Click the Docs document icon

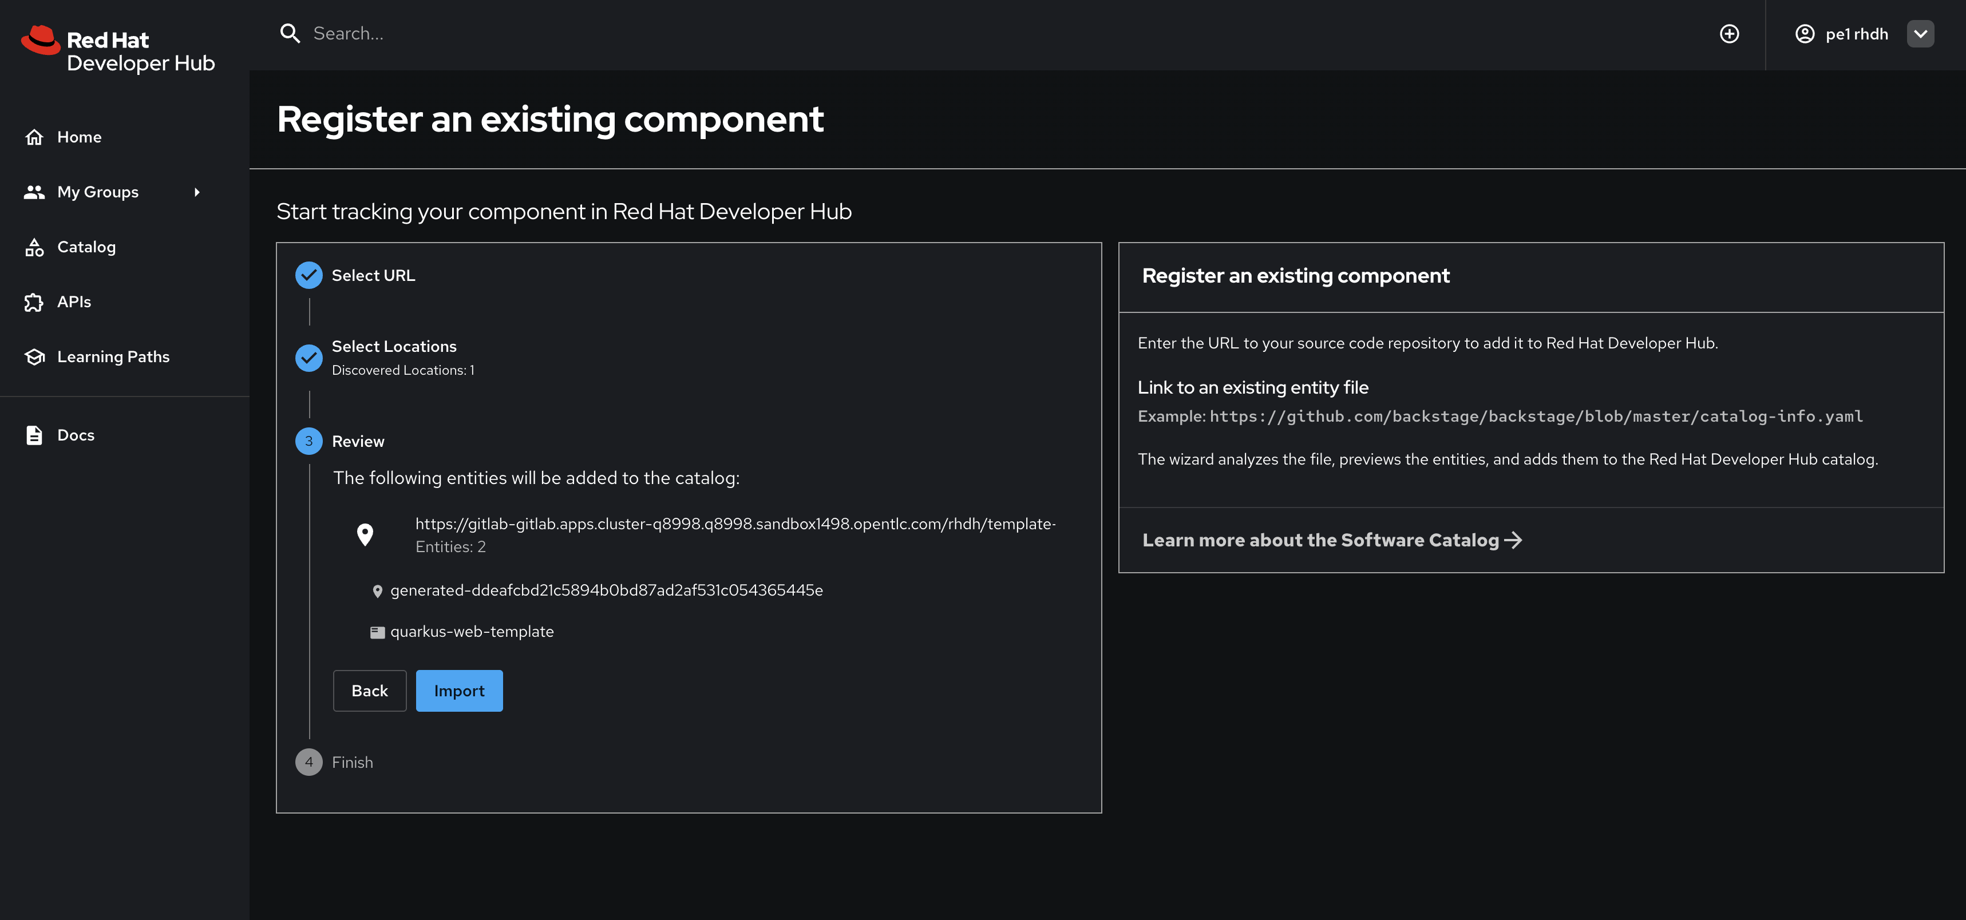[x=34, y=435]
